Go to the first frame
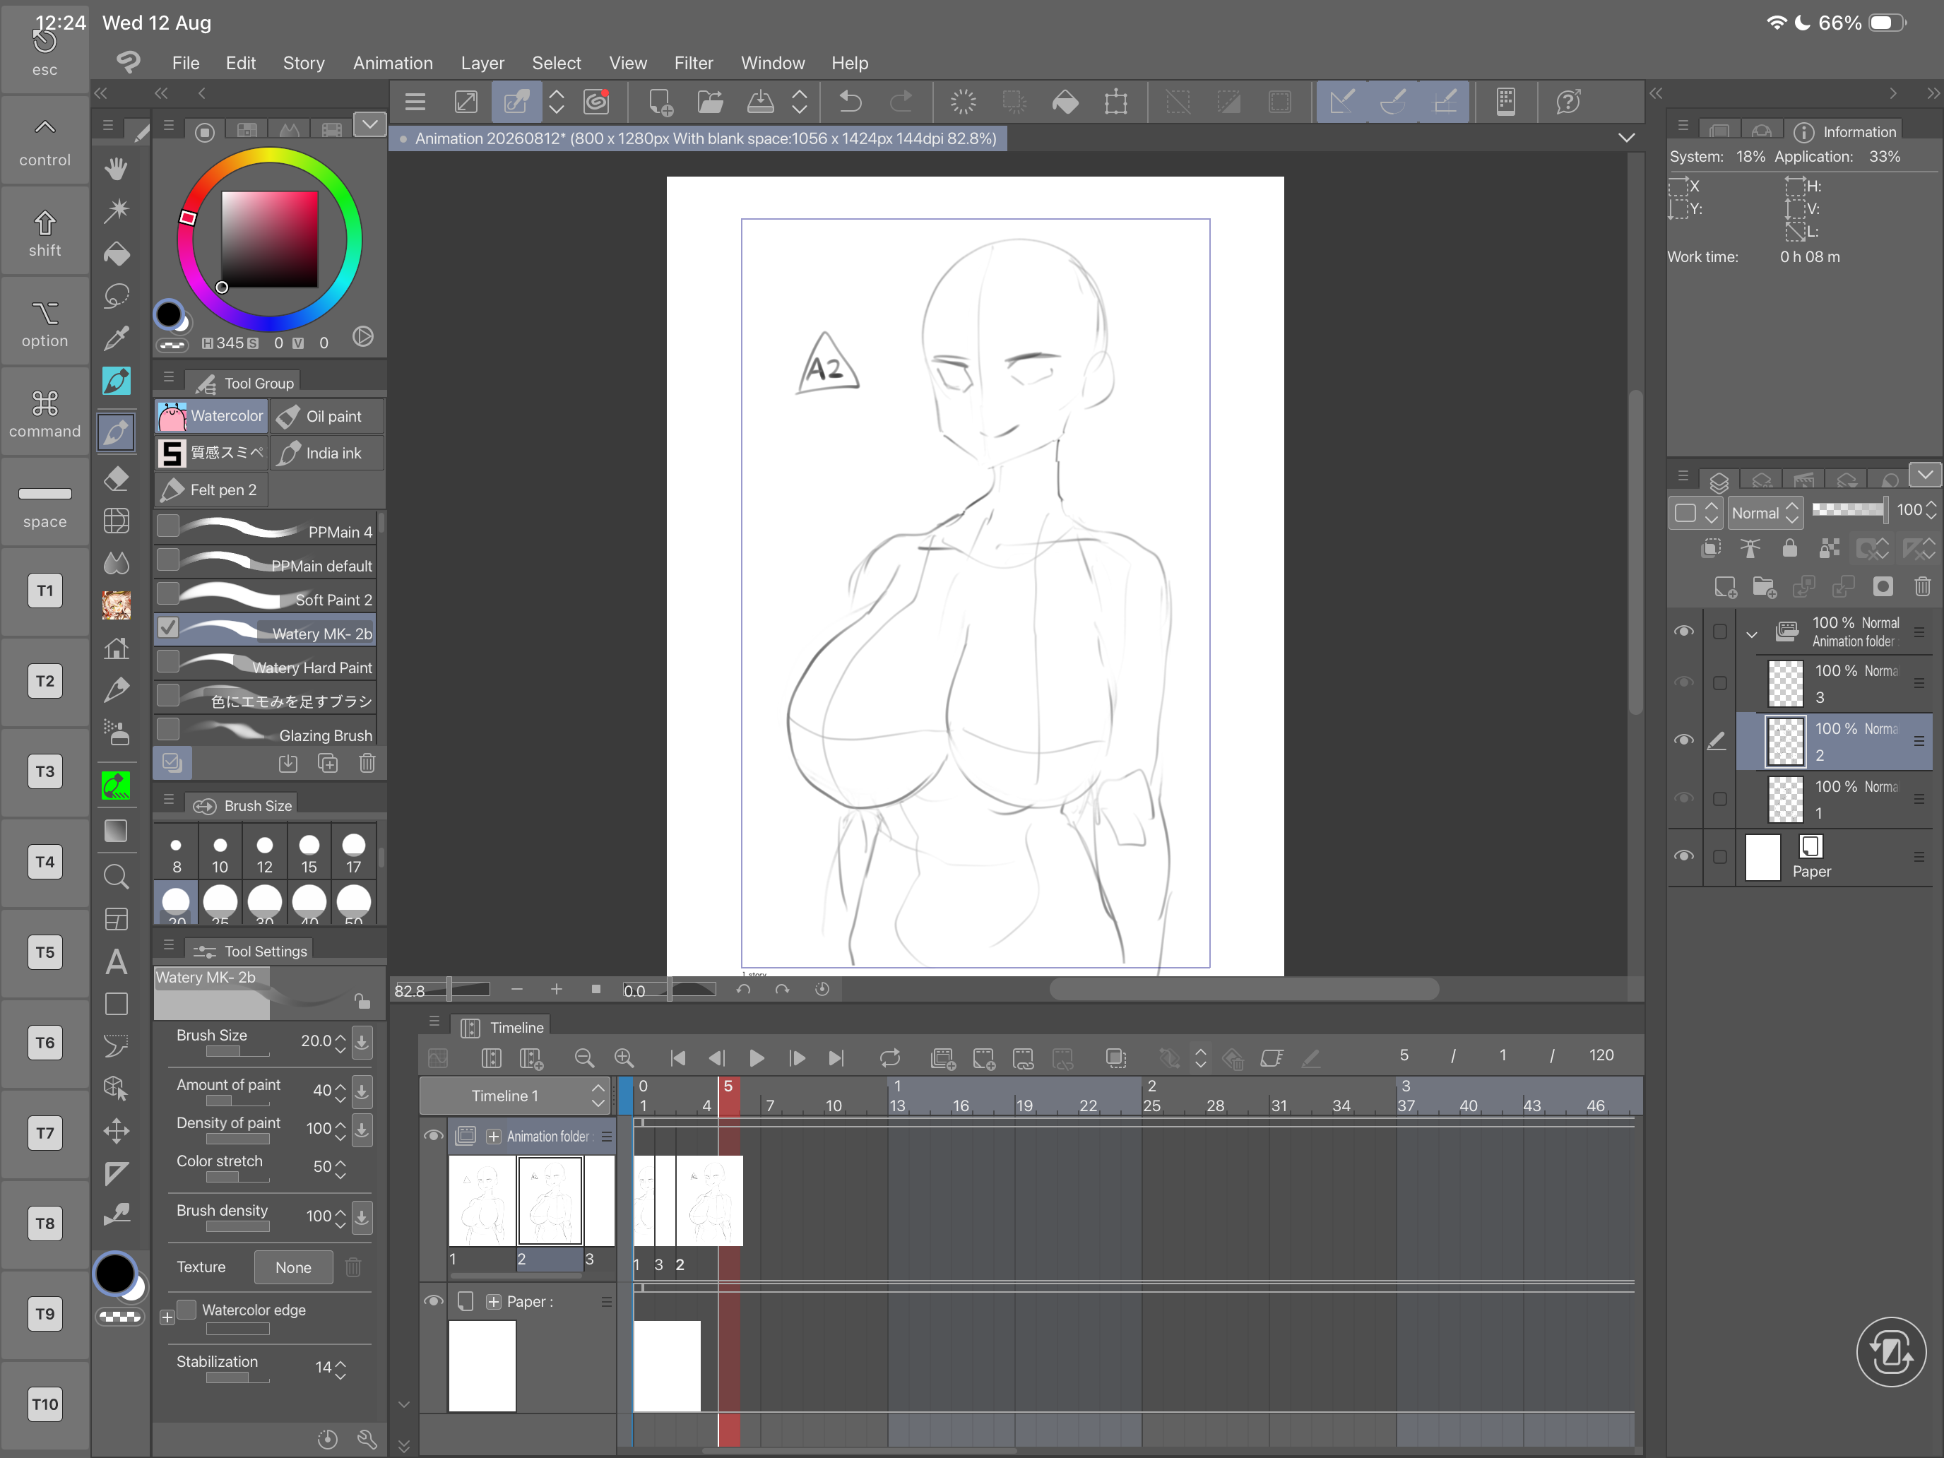 tap(677, 1058)
